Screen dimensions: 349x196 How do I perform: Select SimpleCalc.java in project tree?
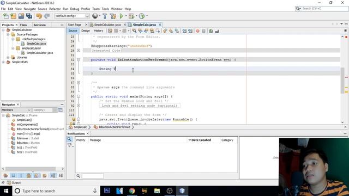coord(36,44)
